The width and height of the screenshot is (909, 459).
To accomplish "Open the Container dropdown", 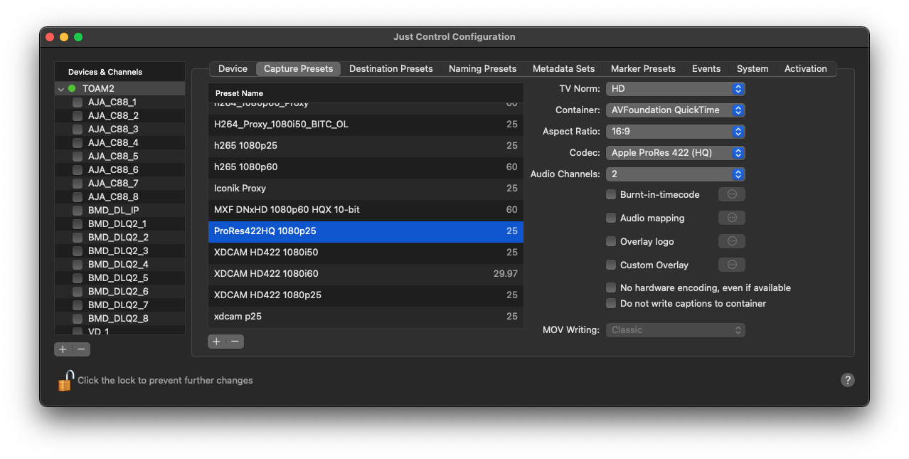I will pos(675,110).
